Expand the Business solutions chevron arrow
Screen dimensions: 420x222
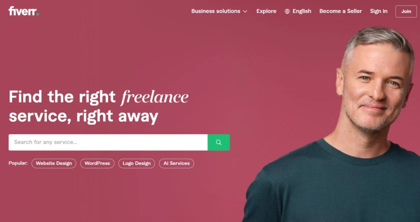pyautogui.click(x=245, y=12)
